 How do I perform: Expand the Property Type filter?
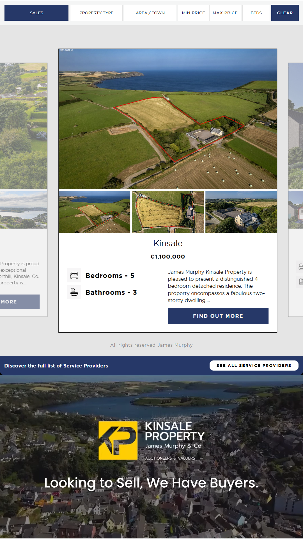point(96,13)
